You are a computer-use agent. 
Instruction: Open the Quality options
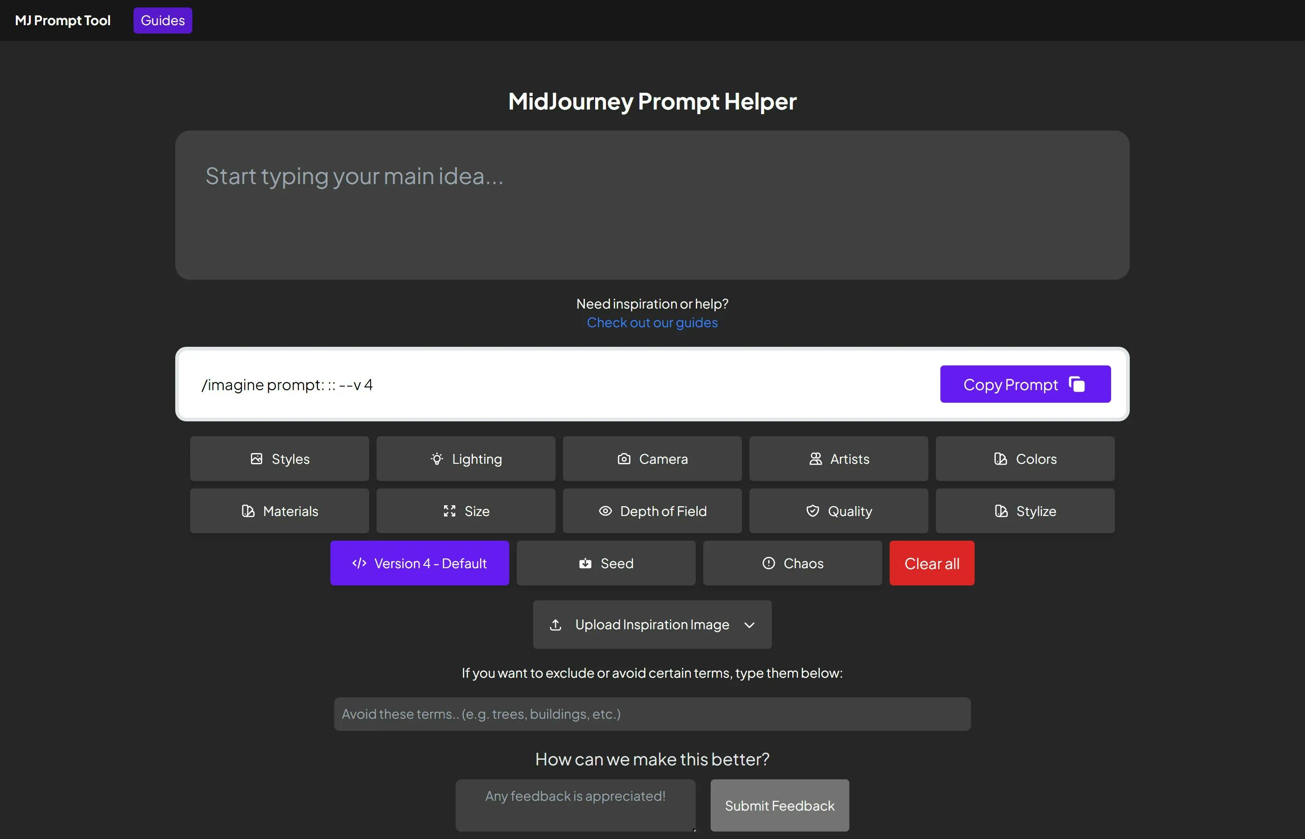[x=839, y=511]
